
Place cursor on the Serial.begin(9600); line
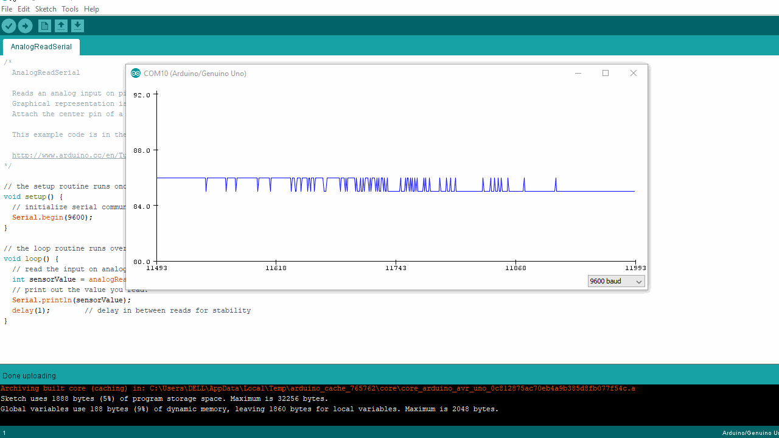[x=52, y=217]
